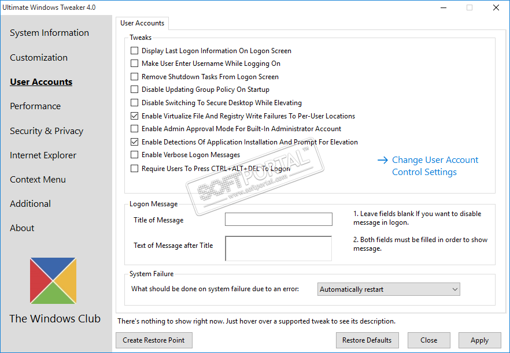510x353 pixels.
Task: Open the About section
Action: pos(22,228)
